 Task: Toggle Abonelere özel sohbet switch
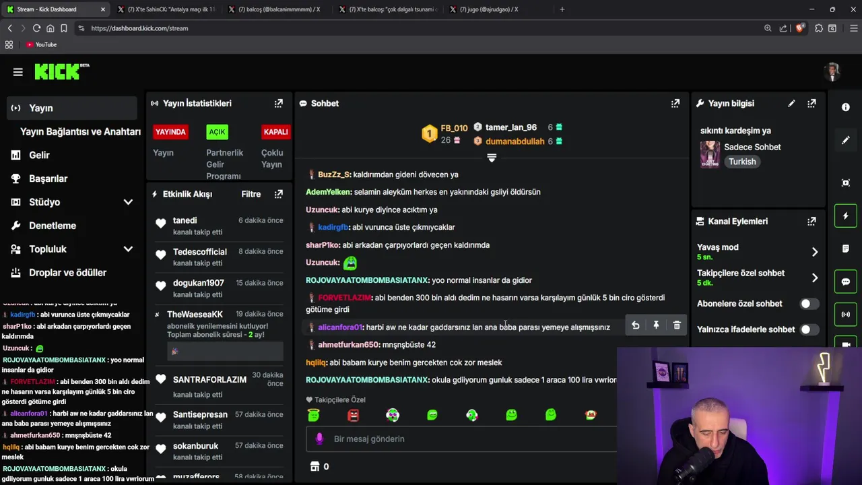point(809,304)
